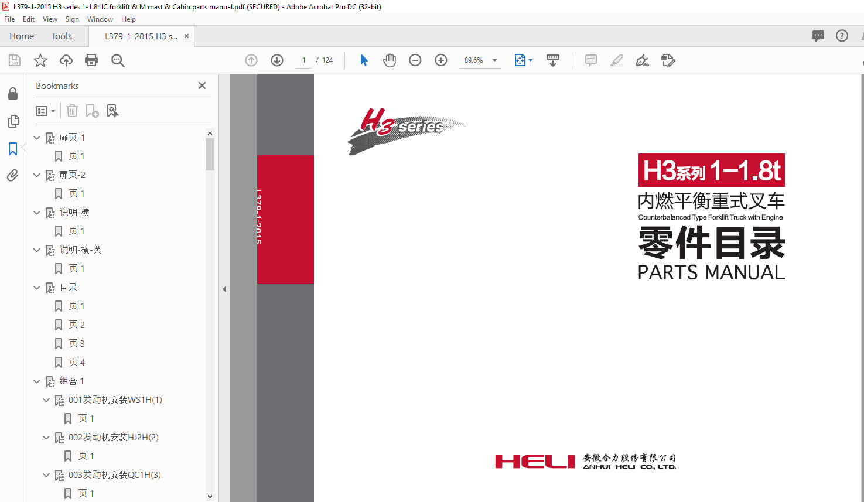Close the Bookmarks panel
This screenshot has height=502, width=864.
(202, 86)
